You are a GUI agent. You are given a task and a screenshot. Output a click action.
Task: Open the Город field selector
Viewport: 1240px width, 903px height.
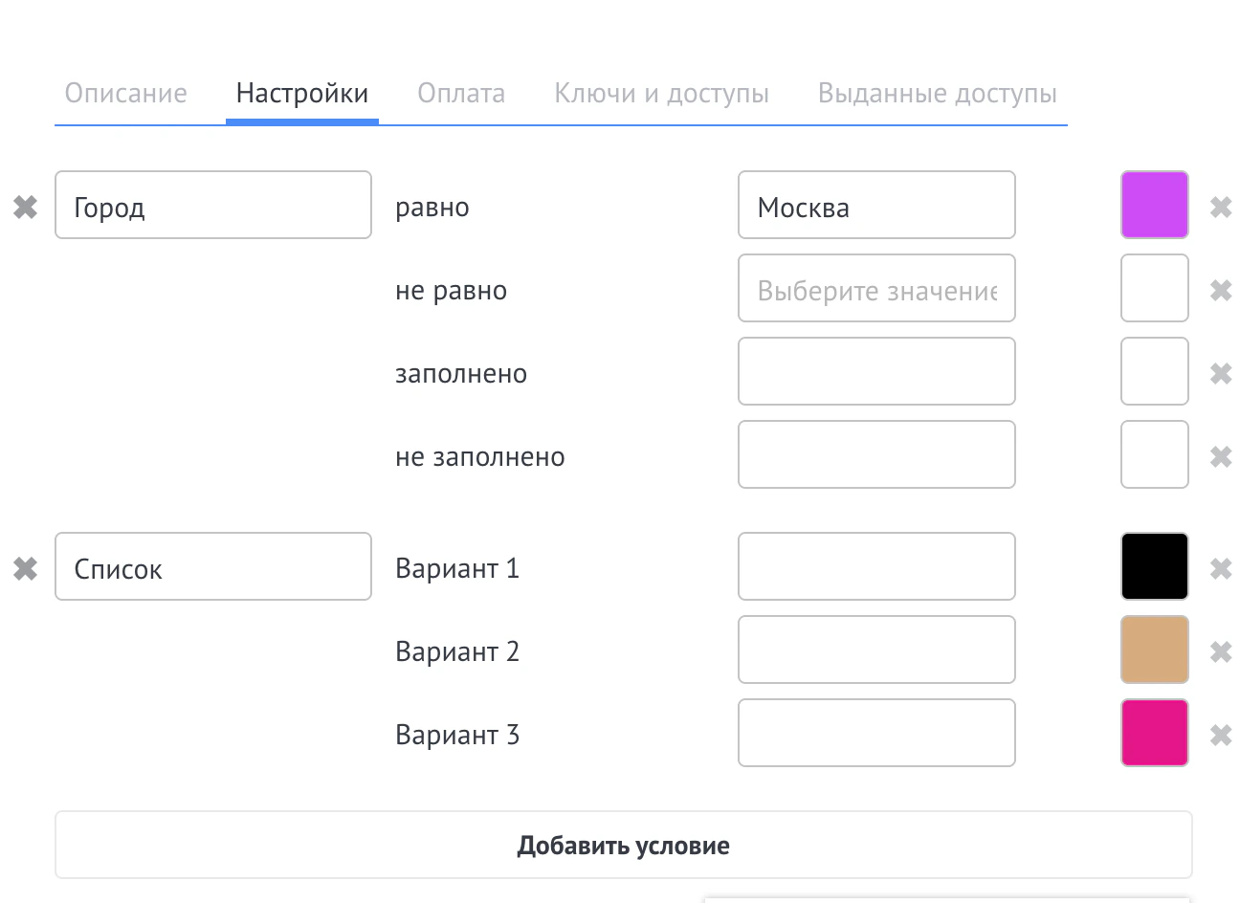(x=213, y=205)
